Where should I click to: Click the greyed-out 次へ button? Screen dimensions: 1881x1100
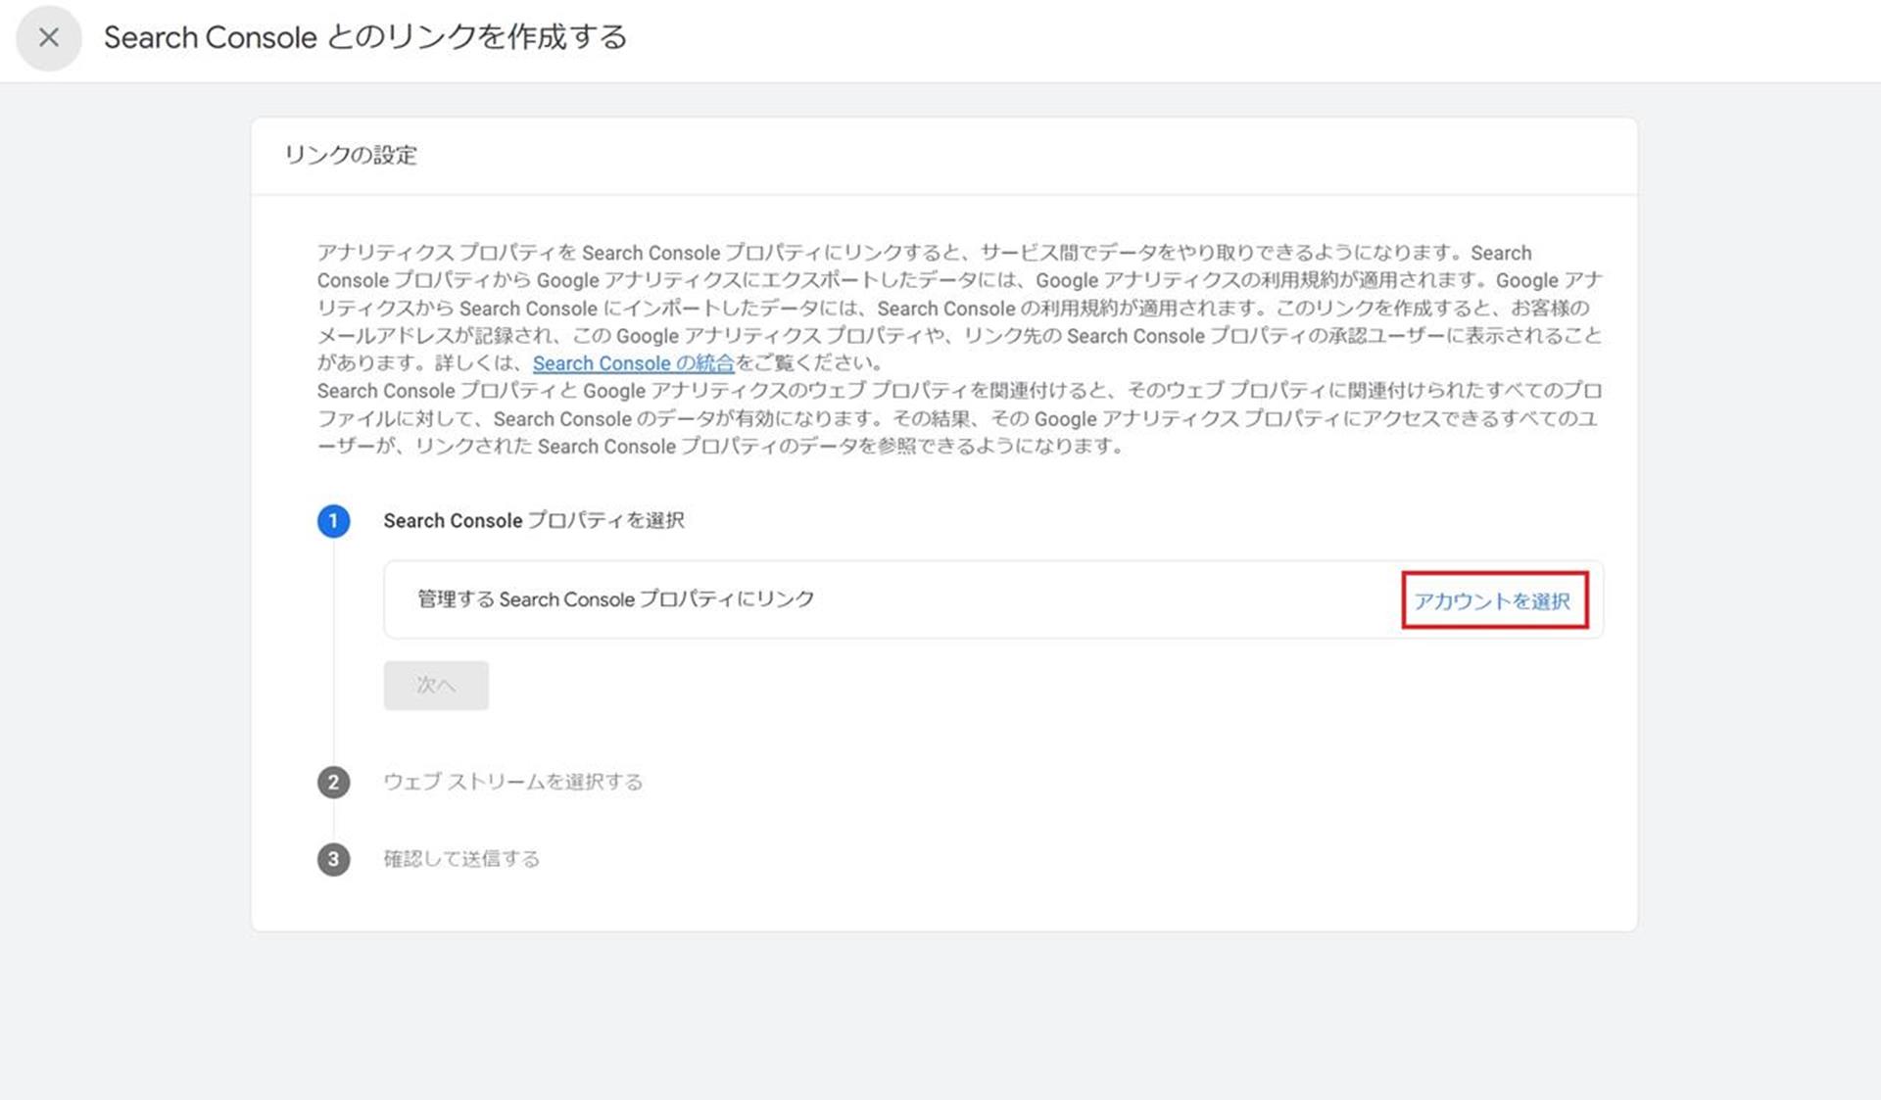(x=436, y=685)
